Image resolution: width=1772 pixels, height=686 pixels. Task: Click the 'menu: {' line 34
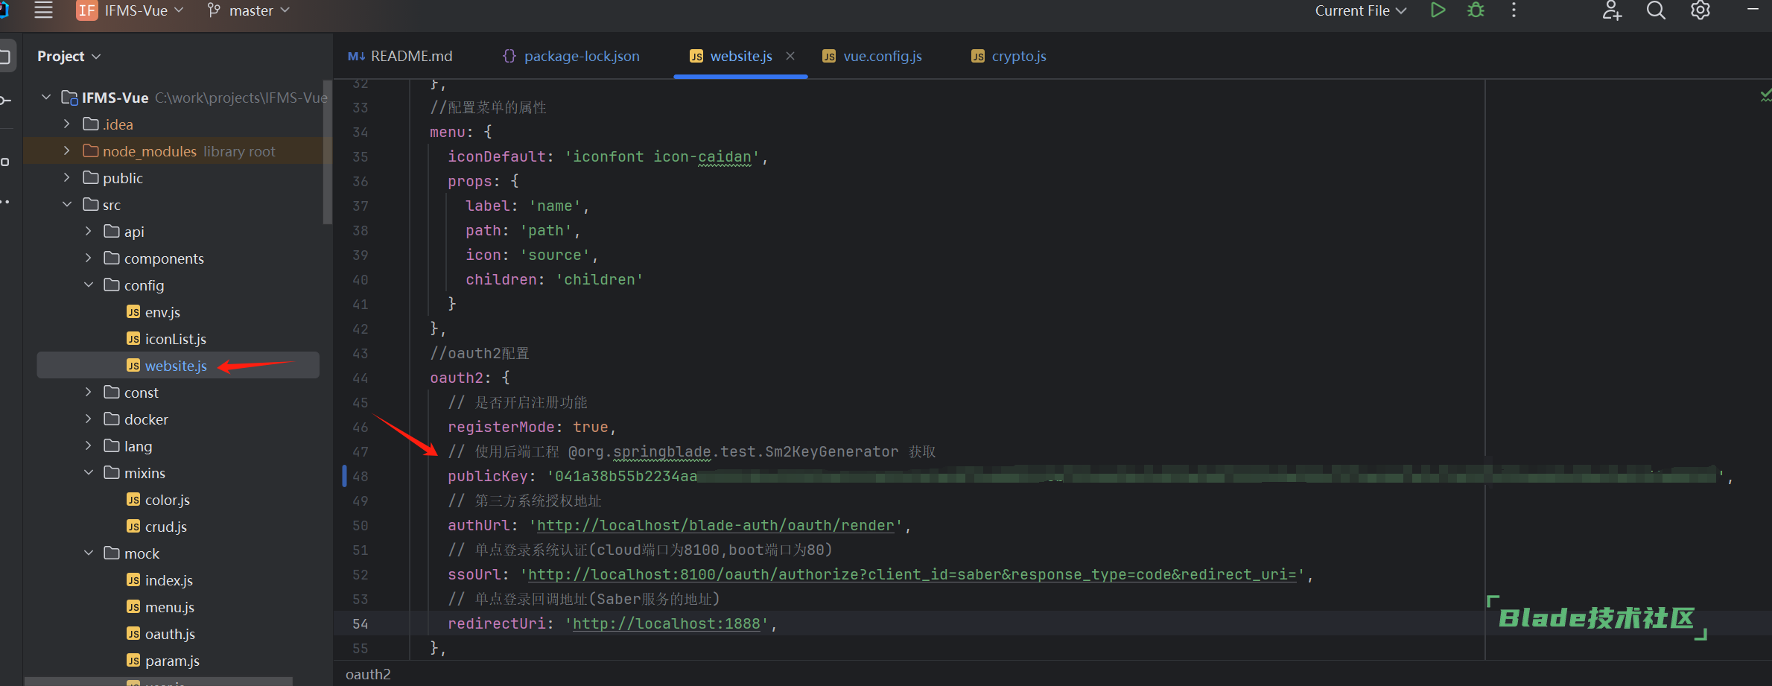pyautogui.click(x=460, y=132)
